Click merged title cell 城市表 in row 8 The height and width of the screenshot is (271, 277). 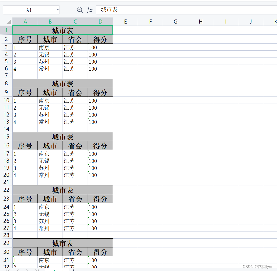[x=63, y=83]
